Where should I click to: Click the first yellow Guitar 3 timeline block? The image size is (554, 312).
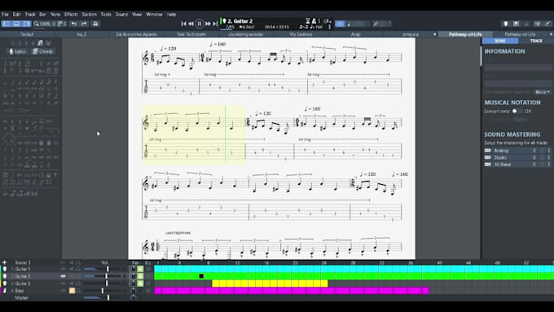pos(216,283)
